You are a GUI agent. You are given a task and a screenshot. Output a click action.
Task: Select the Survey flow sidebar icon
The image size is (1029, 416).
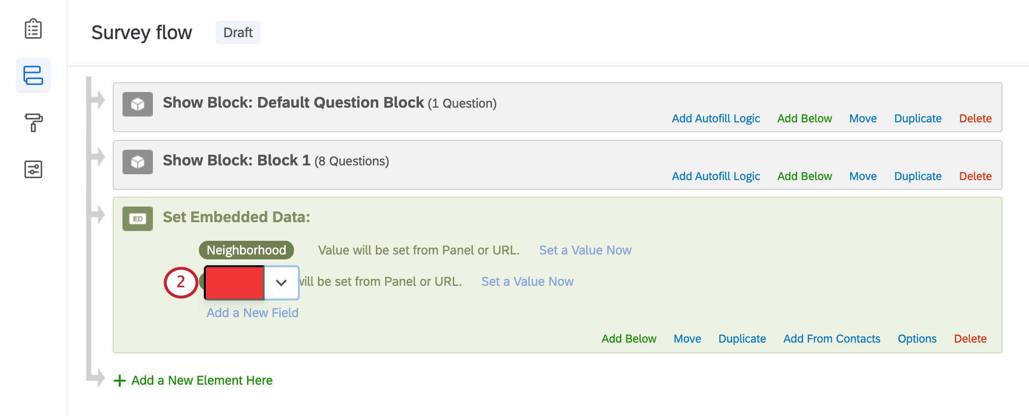33,75
